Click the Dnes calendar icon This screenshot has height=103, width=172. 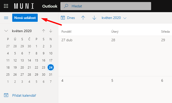(x=63, y=18)
